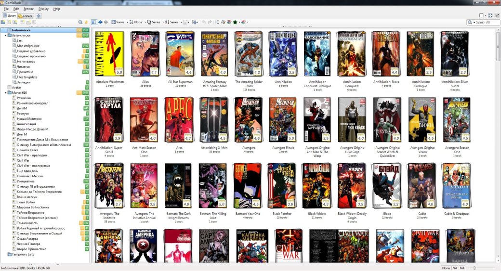Click the Annihilation: Nova title text

pos(386,82)
